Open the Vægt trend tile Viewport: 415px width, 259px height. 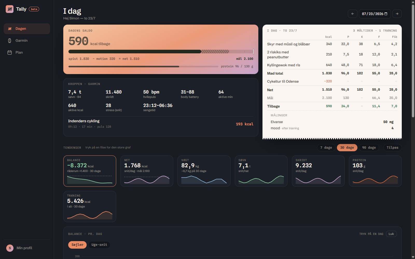coord(204,171)
